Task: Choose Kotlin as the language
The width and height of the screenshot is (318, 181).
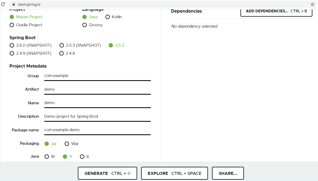Action: coord(114,17)
